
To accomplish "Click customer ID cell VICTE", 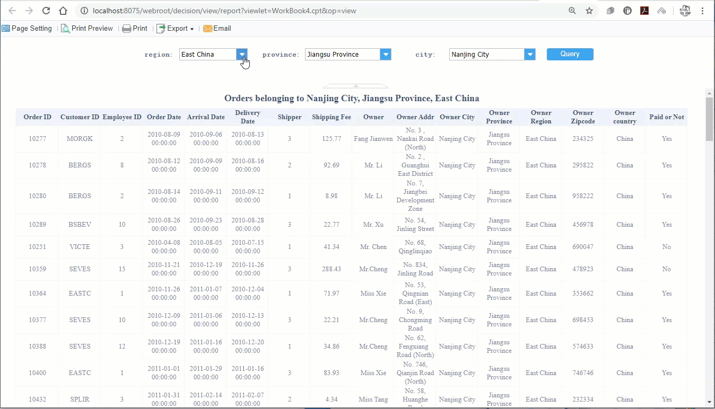I will 80,247.
